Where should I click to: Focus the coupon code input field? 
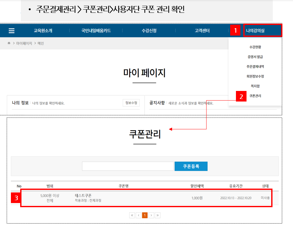click(x=128, y=166)
